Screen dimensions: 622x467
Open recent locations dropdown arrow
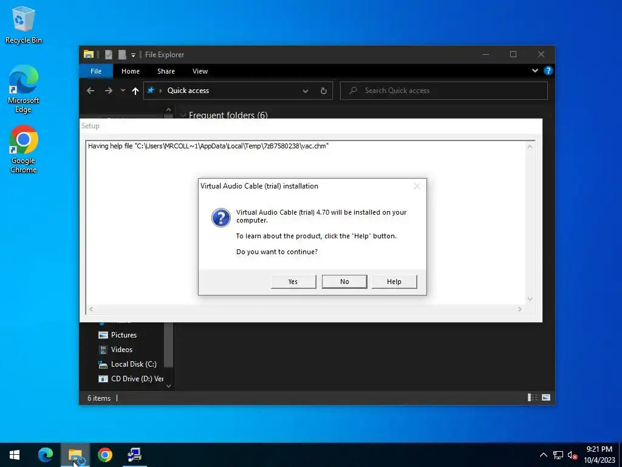tap(123, 91)
